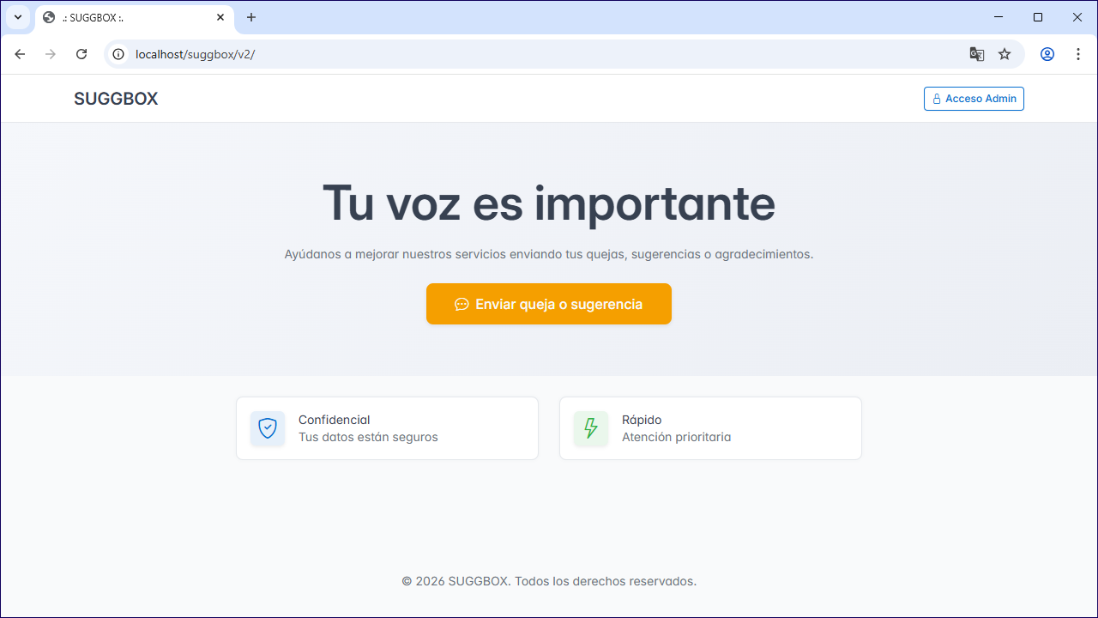Minimize the Chrome window
This screenshot has height=618, width=1098.
(x=998, y=17)
